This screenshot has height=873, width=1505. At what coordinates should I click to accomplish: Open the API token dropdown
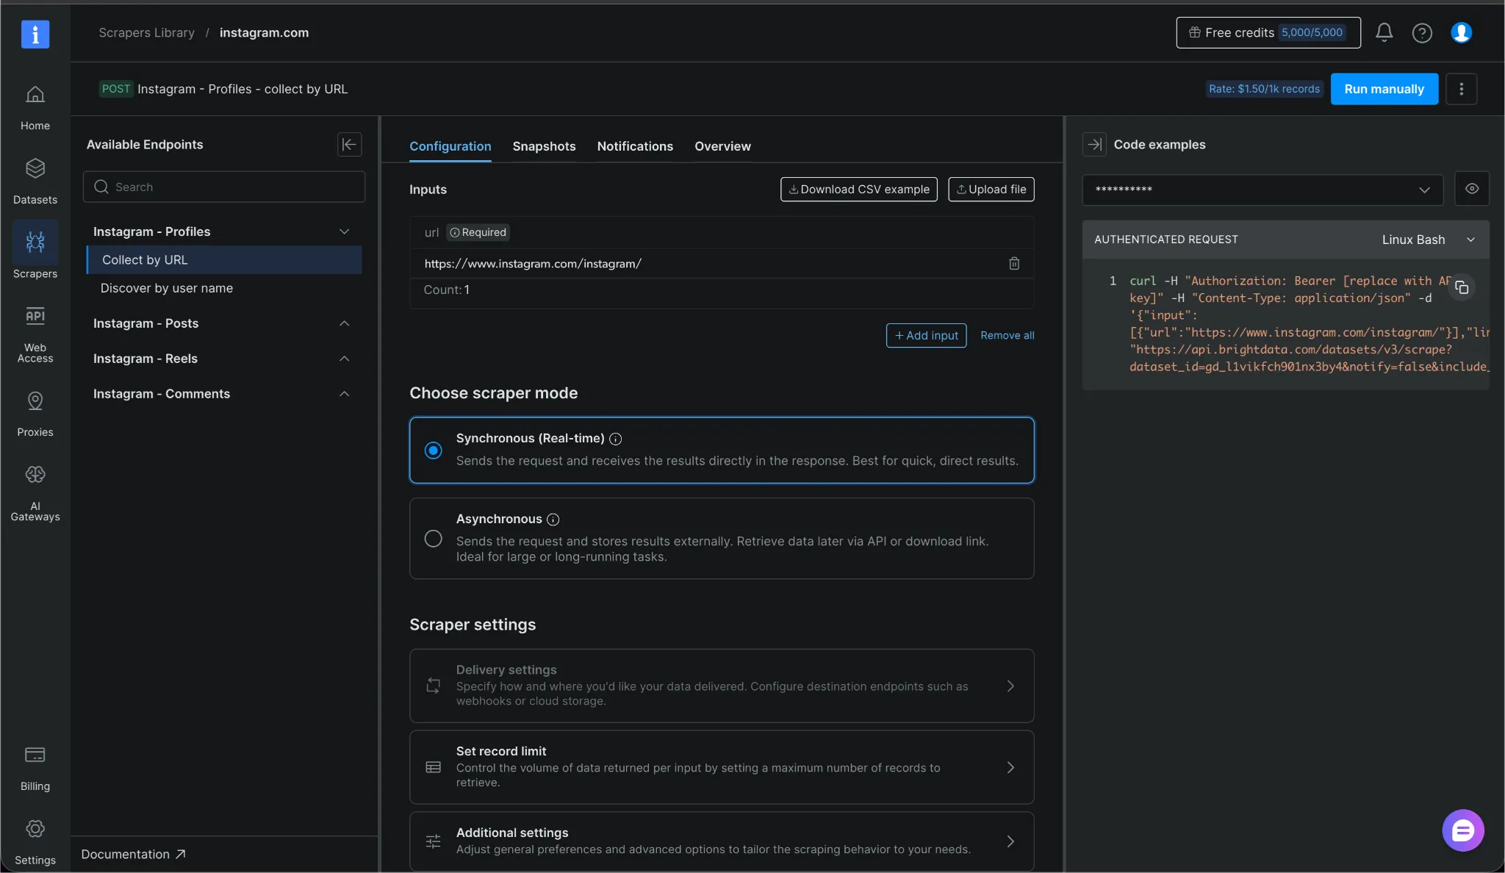(1262, 190)
